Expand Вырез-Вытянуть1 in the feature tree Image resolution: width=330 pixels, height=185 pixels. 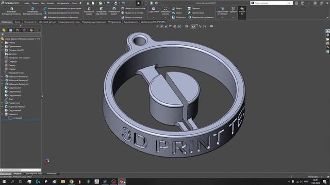click(x=2, y=107)
